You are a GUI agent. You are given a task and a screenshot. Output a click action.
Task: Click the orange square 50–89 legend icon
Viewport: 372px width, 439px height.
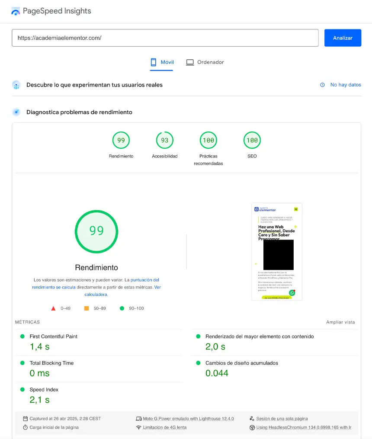[x=87, y=308]
